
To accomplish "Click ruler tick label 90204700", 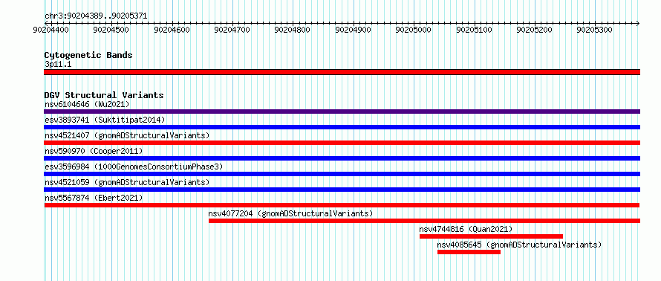I will (232, 30).
